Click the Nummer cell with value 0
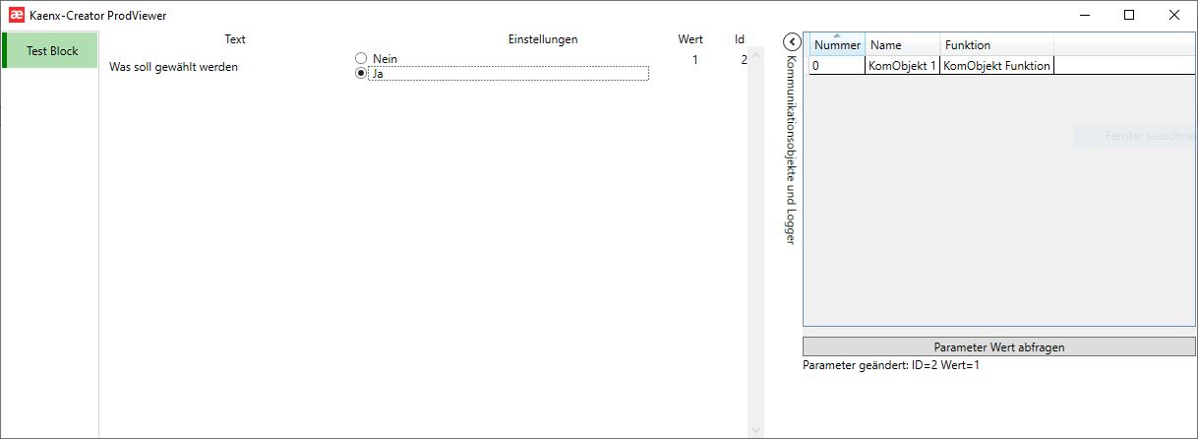 (837, 65)
